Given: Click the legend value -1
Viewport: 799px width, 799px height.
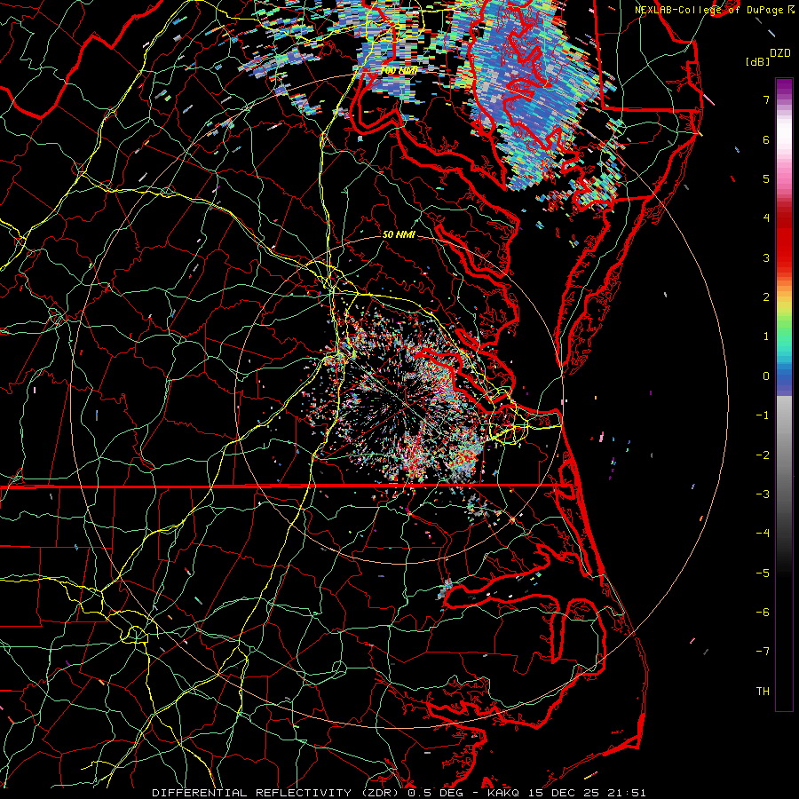Looking at the screenshot, I should coord(763,415).
